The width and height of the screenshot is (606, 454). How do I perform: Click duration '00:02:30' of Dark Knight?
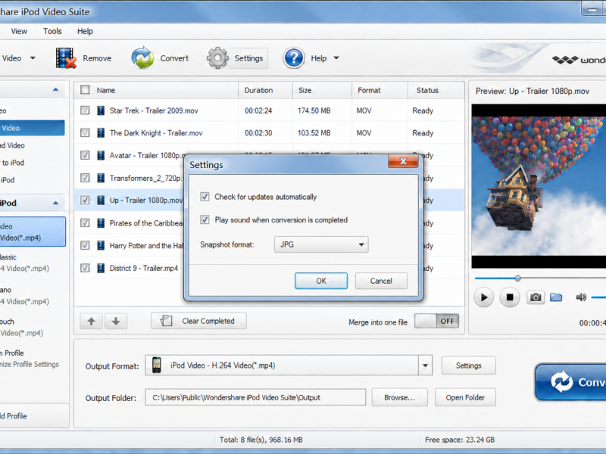click(258, 133)
